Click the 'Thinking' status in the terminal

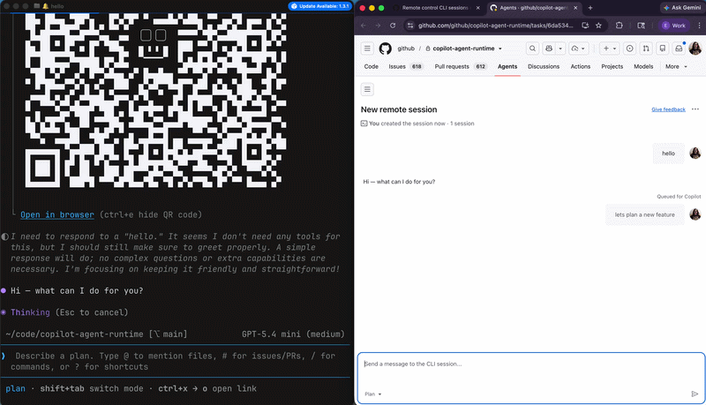pos(30,312)
